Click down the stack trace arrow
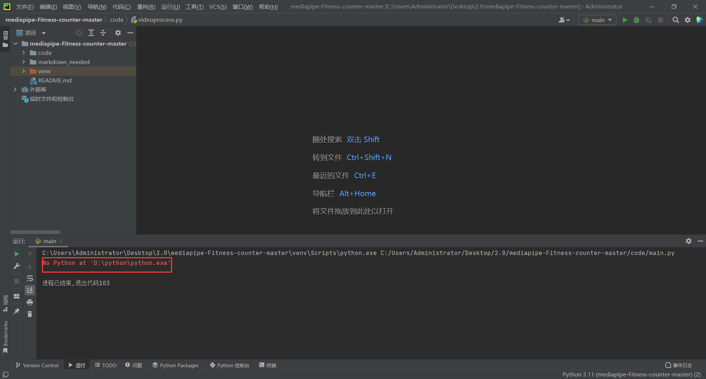Image resolution: width=706 pixels, height=379 pixels. [30, 266]
